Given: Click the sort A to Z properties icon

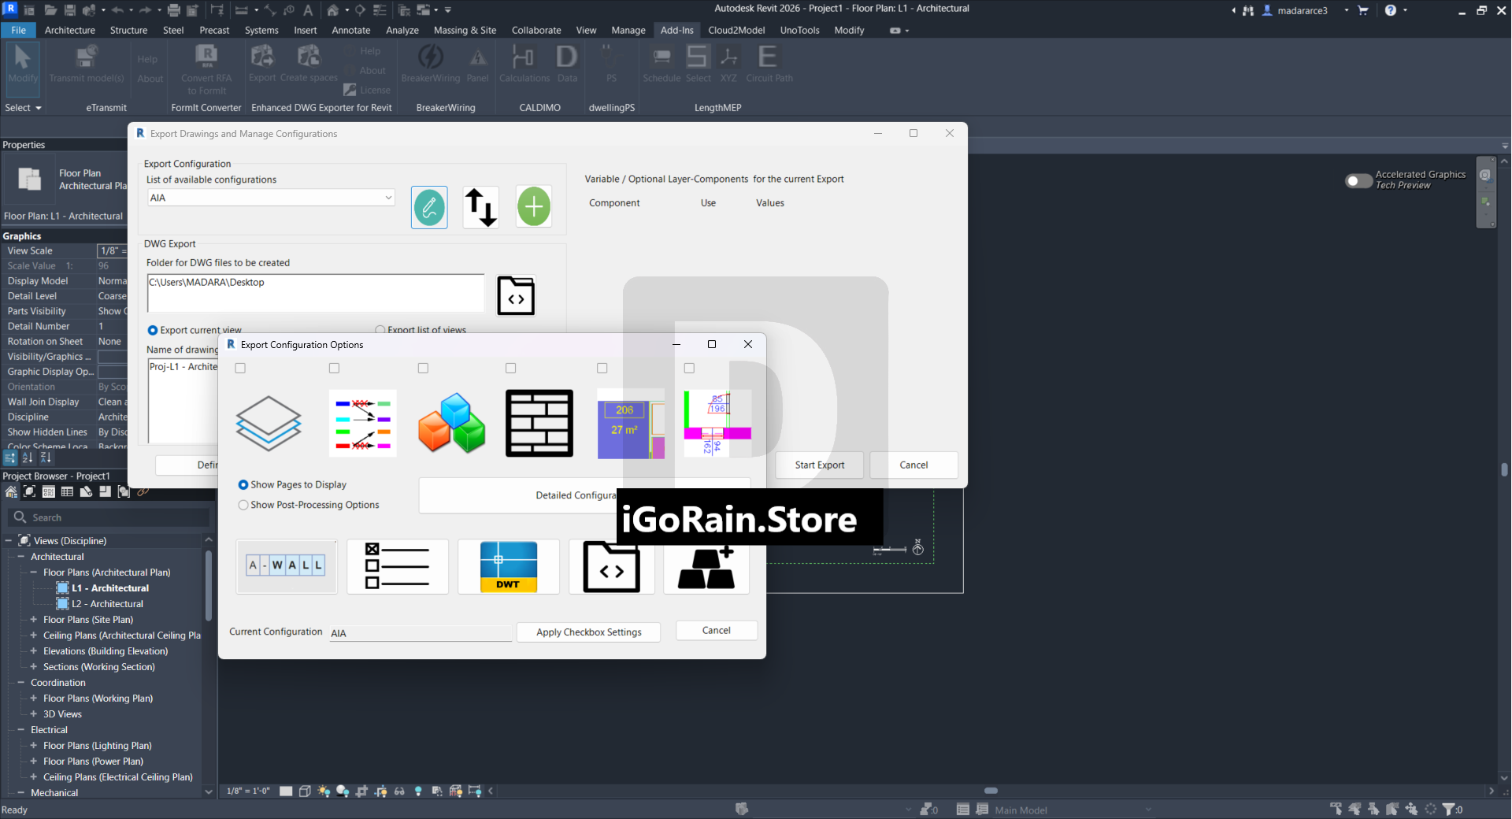Looking at the screenshot, I should 28,458.
